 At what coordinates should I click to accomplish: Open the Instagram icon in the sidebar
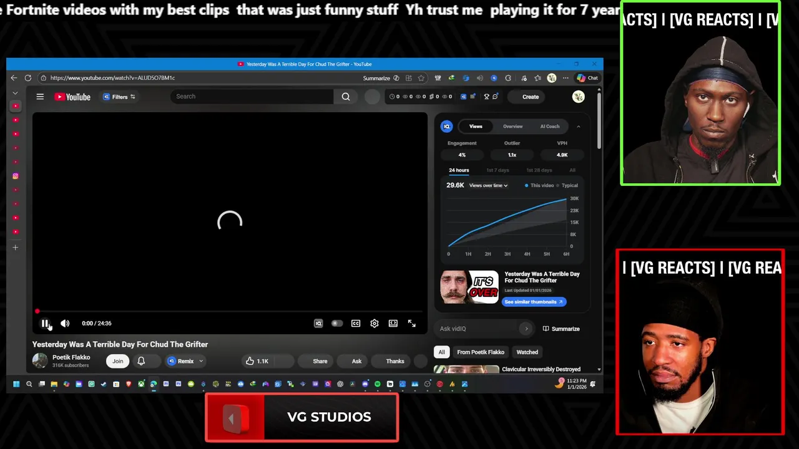click(16, 176)
